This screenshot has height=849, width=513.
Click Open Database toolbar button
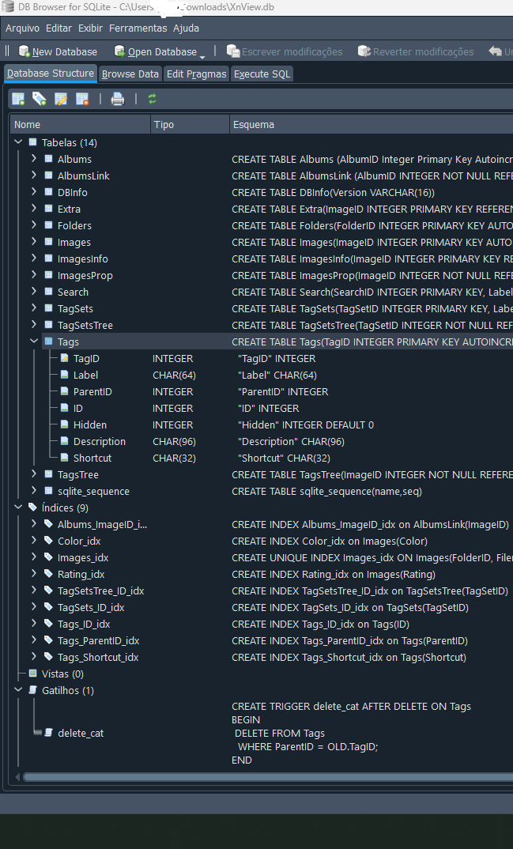click(x=156, y=51)
